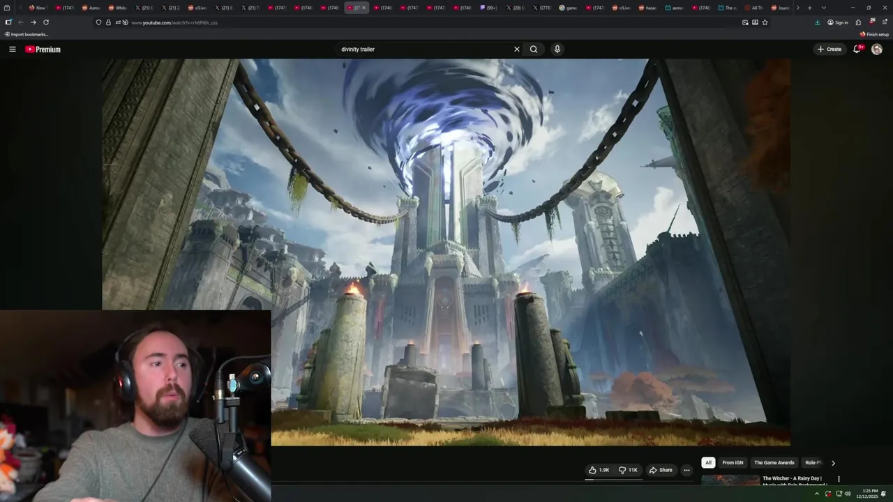The image size is (893, 502).
Task: Open tracking protection shield icon
Action: [x=98, y=22]
